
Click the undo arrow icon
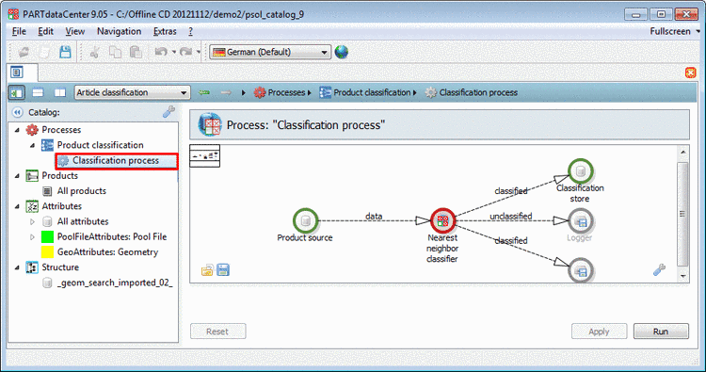pos(161,52)
